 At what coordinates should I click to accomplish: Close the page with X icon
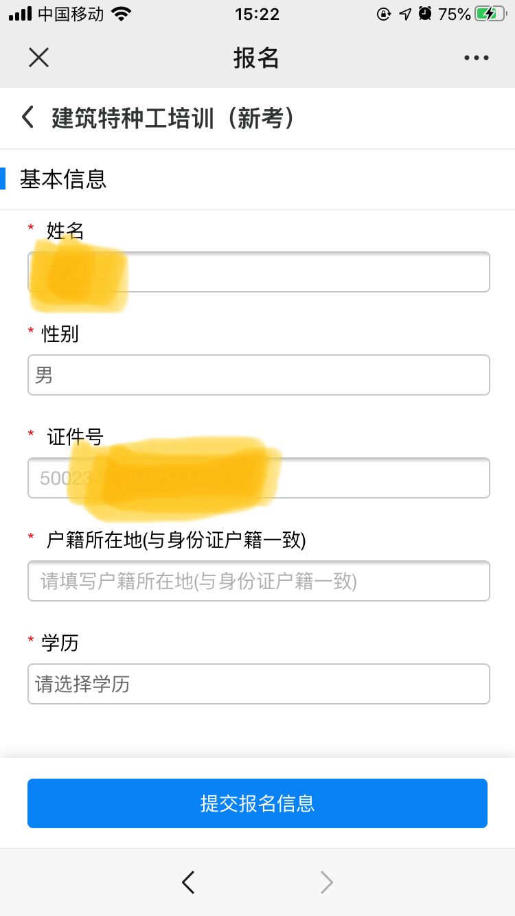coord(38,58)
